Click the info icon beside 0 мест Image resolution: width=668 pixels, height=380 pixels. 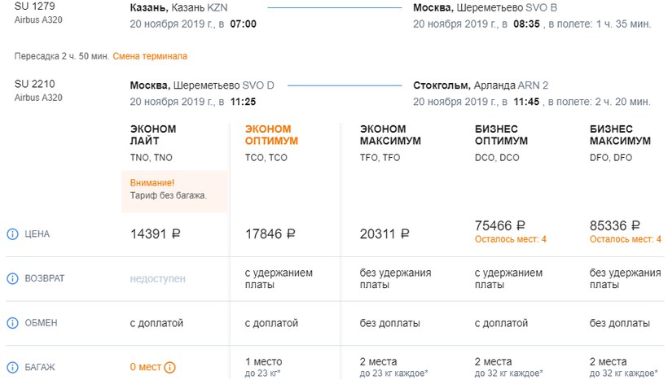coord(169,367)
